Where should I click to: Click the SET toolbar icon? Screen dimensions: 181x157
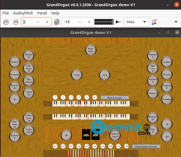6,22
